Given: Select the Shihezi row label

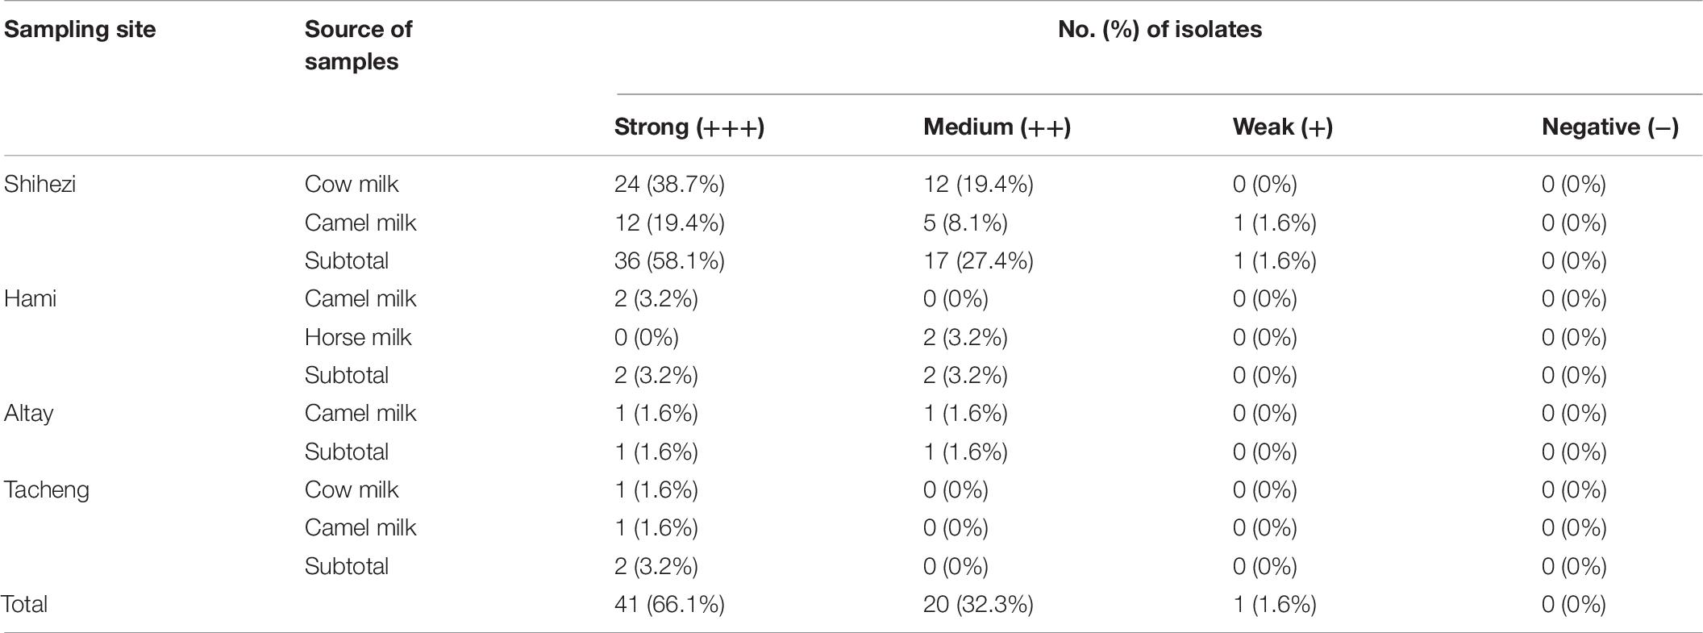Looking at the screenshot, I should [x=40, y=185].
